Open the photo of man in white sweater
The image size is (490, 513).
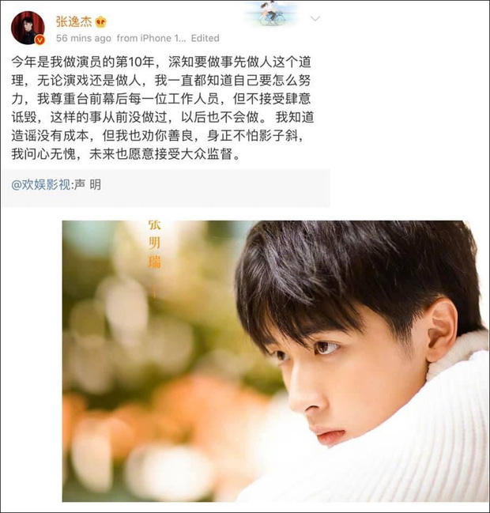[x=275, y=361]
